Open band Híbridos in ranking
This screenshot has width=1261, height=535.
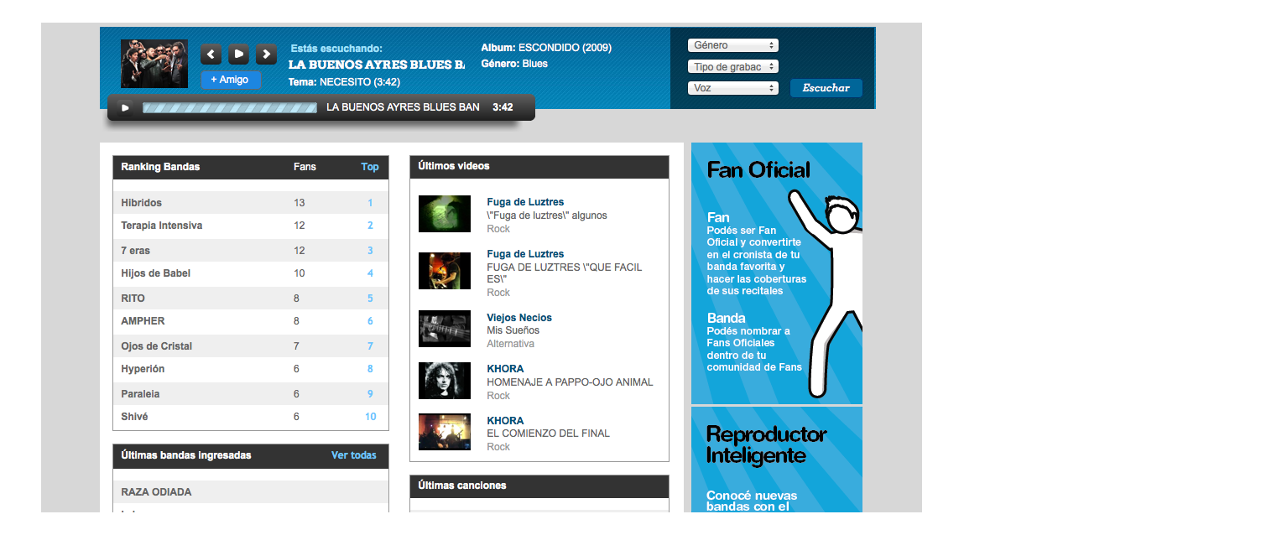point(142,203)
